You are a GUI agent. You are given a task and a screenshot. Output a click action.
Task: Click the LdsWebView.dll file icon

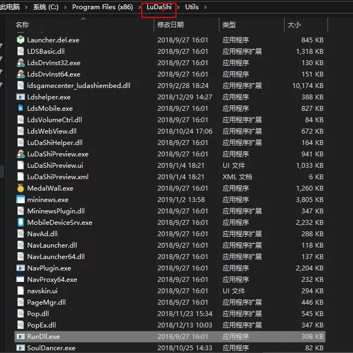click(x=21, y=131)
